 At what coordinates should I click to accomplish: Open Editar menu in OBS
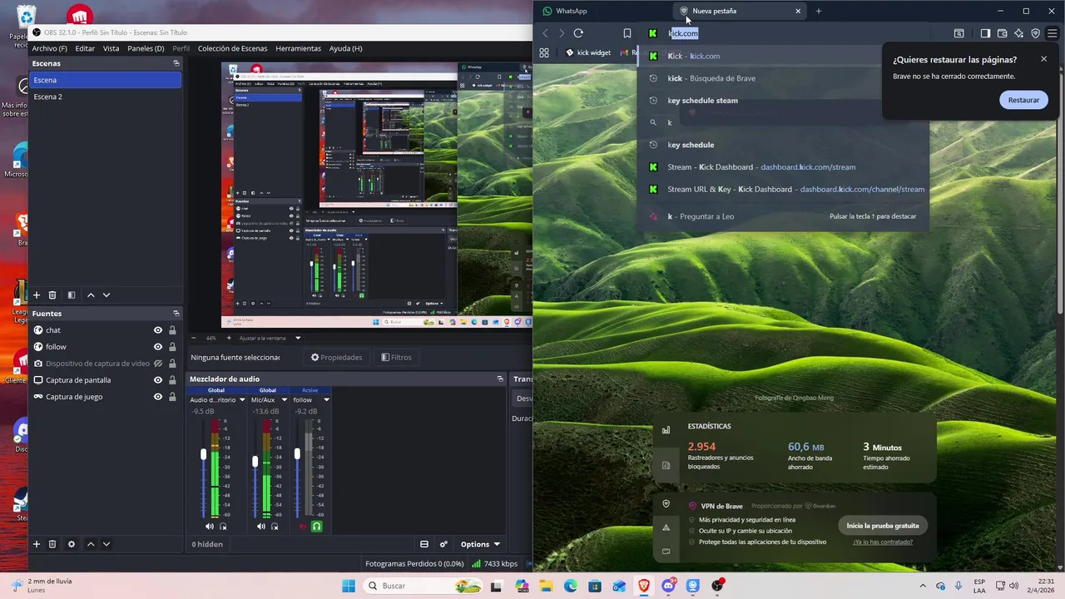[85, 48]
